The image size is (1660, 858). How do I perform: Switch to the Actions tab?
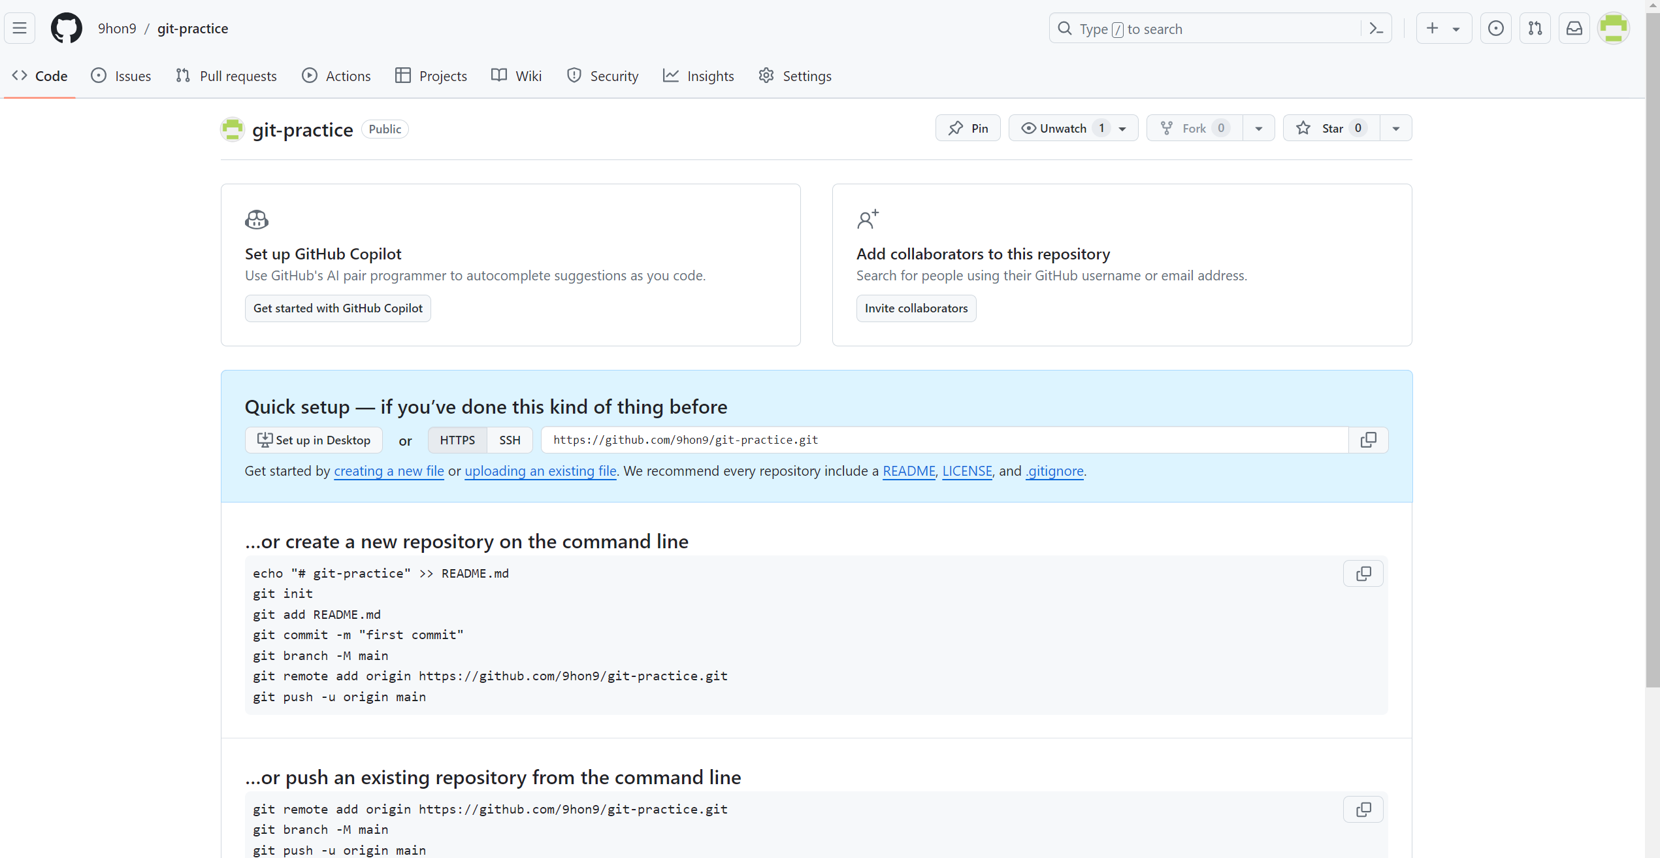pyautogui.click(x=336, y=76)
